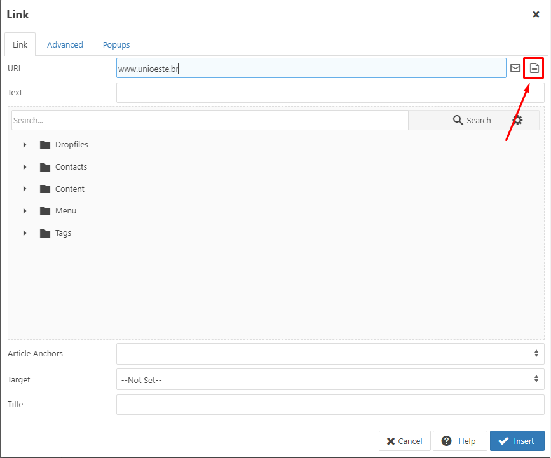Select the Contacts label

tap(71, 167)
